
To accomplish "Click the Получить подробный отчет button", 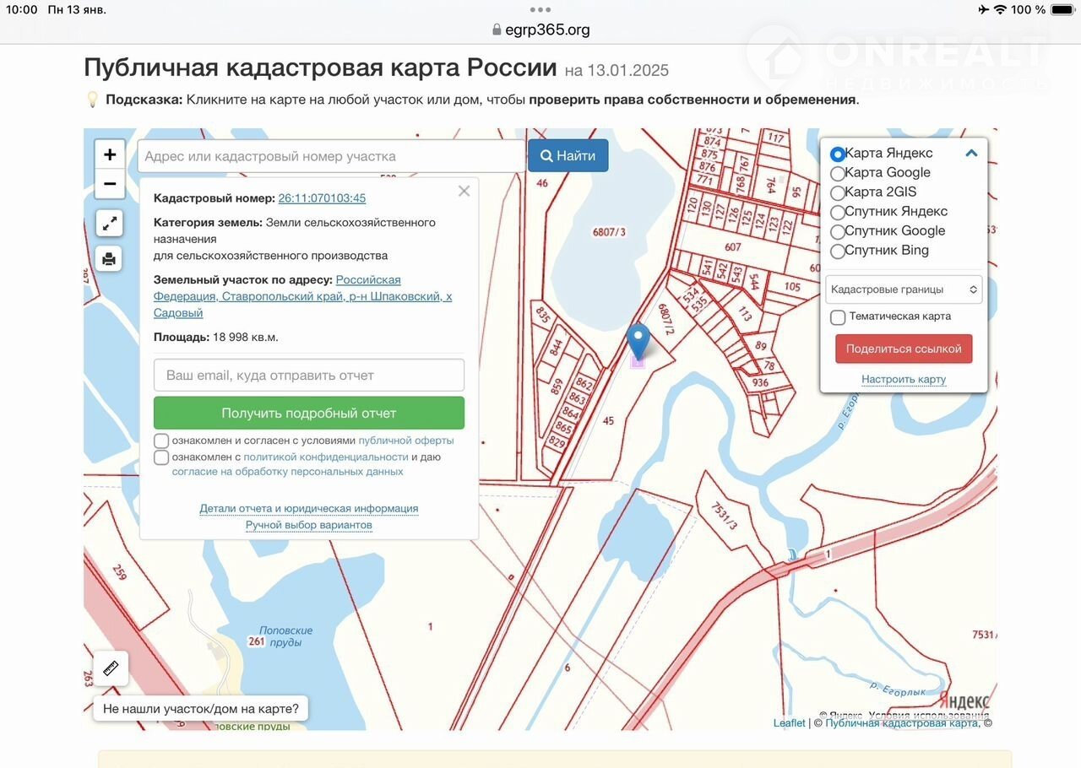I will pyautogui.click(x=309, y=413).
